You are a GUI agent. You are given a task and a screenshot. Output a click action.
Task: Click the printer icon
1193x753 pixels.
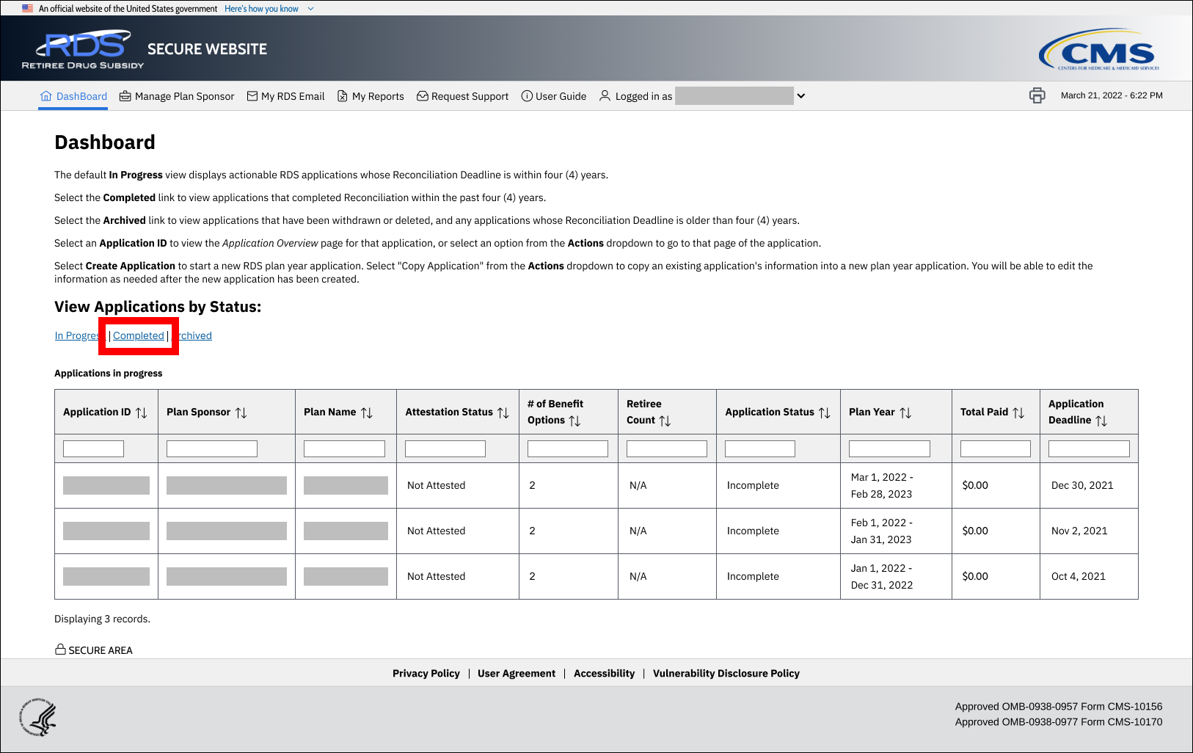(x=1037, y=95)
